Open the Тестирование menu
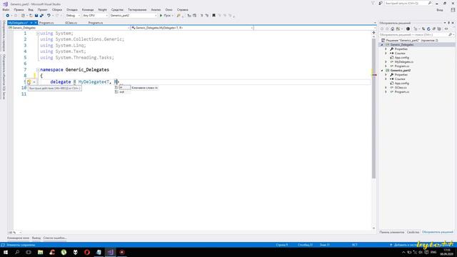This screenshot has width=457, height=257. coord(137,9)
